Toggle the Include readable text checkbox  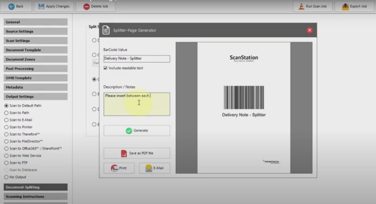(105, 68)
